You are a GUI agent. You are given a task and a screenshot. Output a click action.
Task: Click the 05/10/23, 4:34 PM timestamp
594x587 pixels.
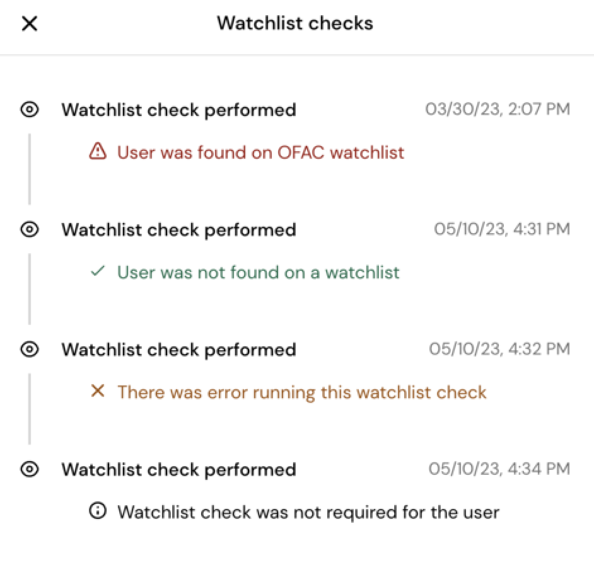[499, 469]
